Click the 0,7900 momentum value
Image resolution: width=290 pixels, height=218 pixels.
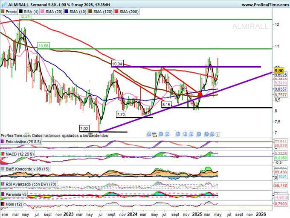click(x=281, y=204)
